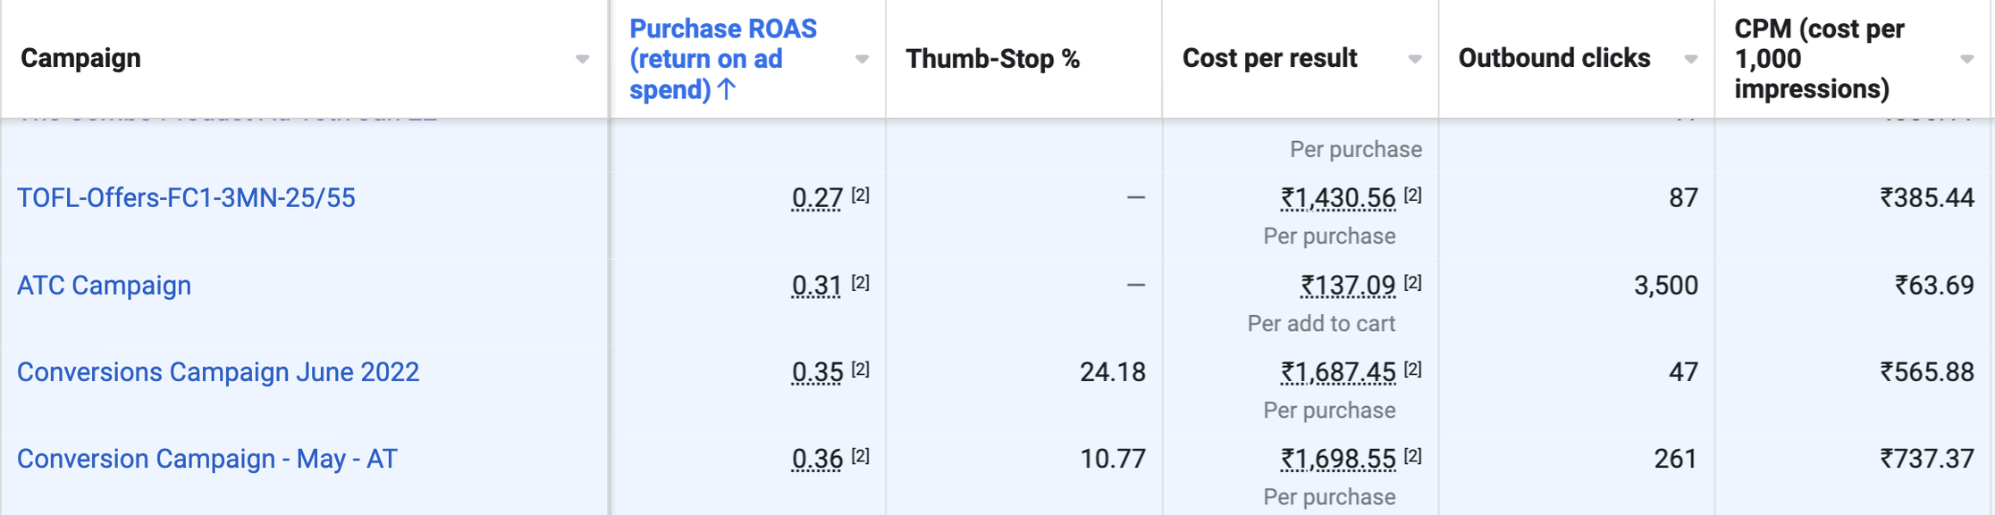Open the Campaign column dropdown arrow
Viewport: 1995px width, 515px height.
(582, 60)
